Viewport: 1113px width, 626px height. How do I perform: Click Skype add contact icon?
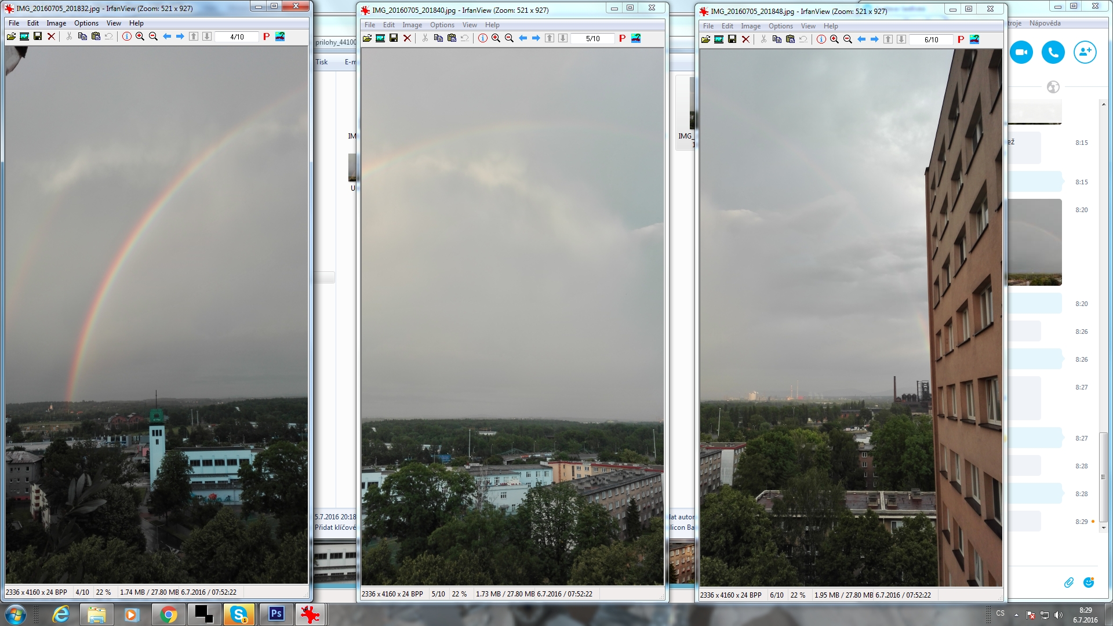[x=1085, y=52]
